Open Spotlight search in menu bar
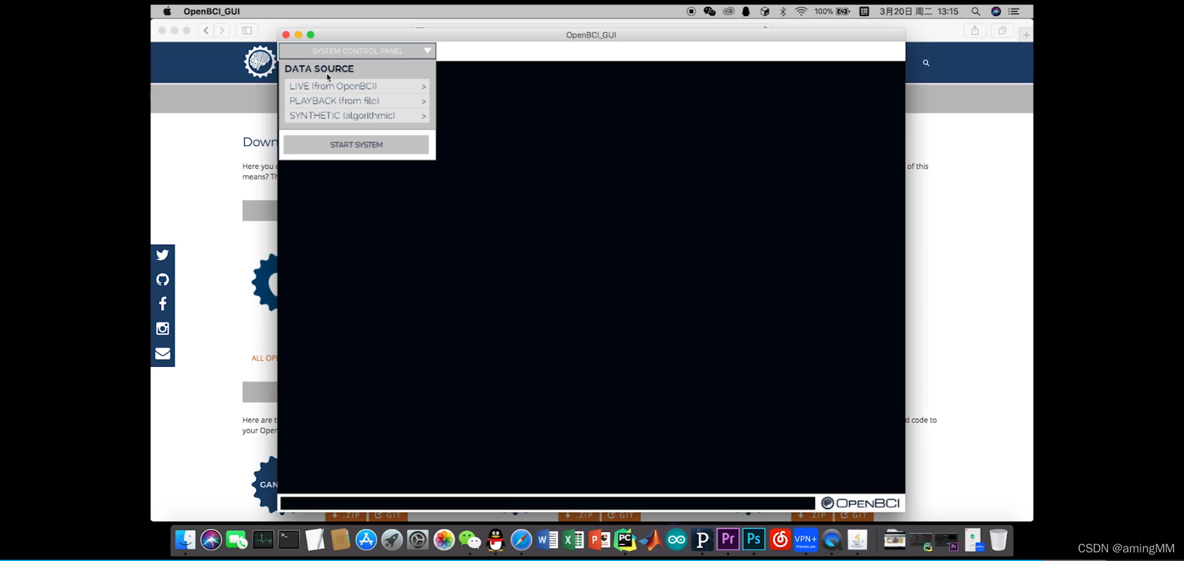Screen dimensions: 1184x561 (976, 11)
